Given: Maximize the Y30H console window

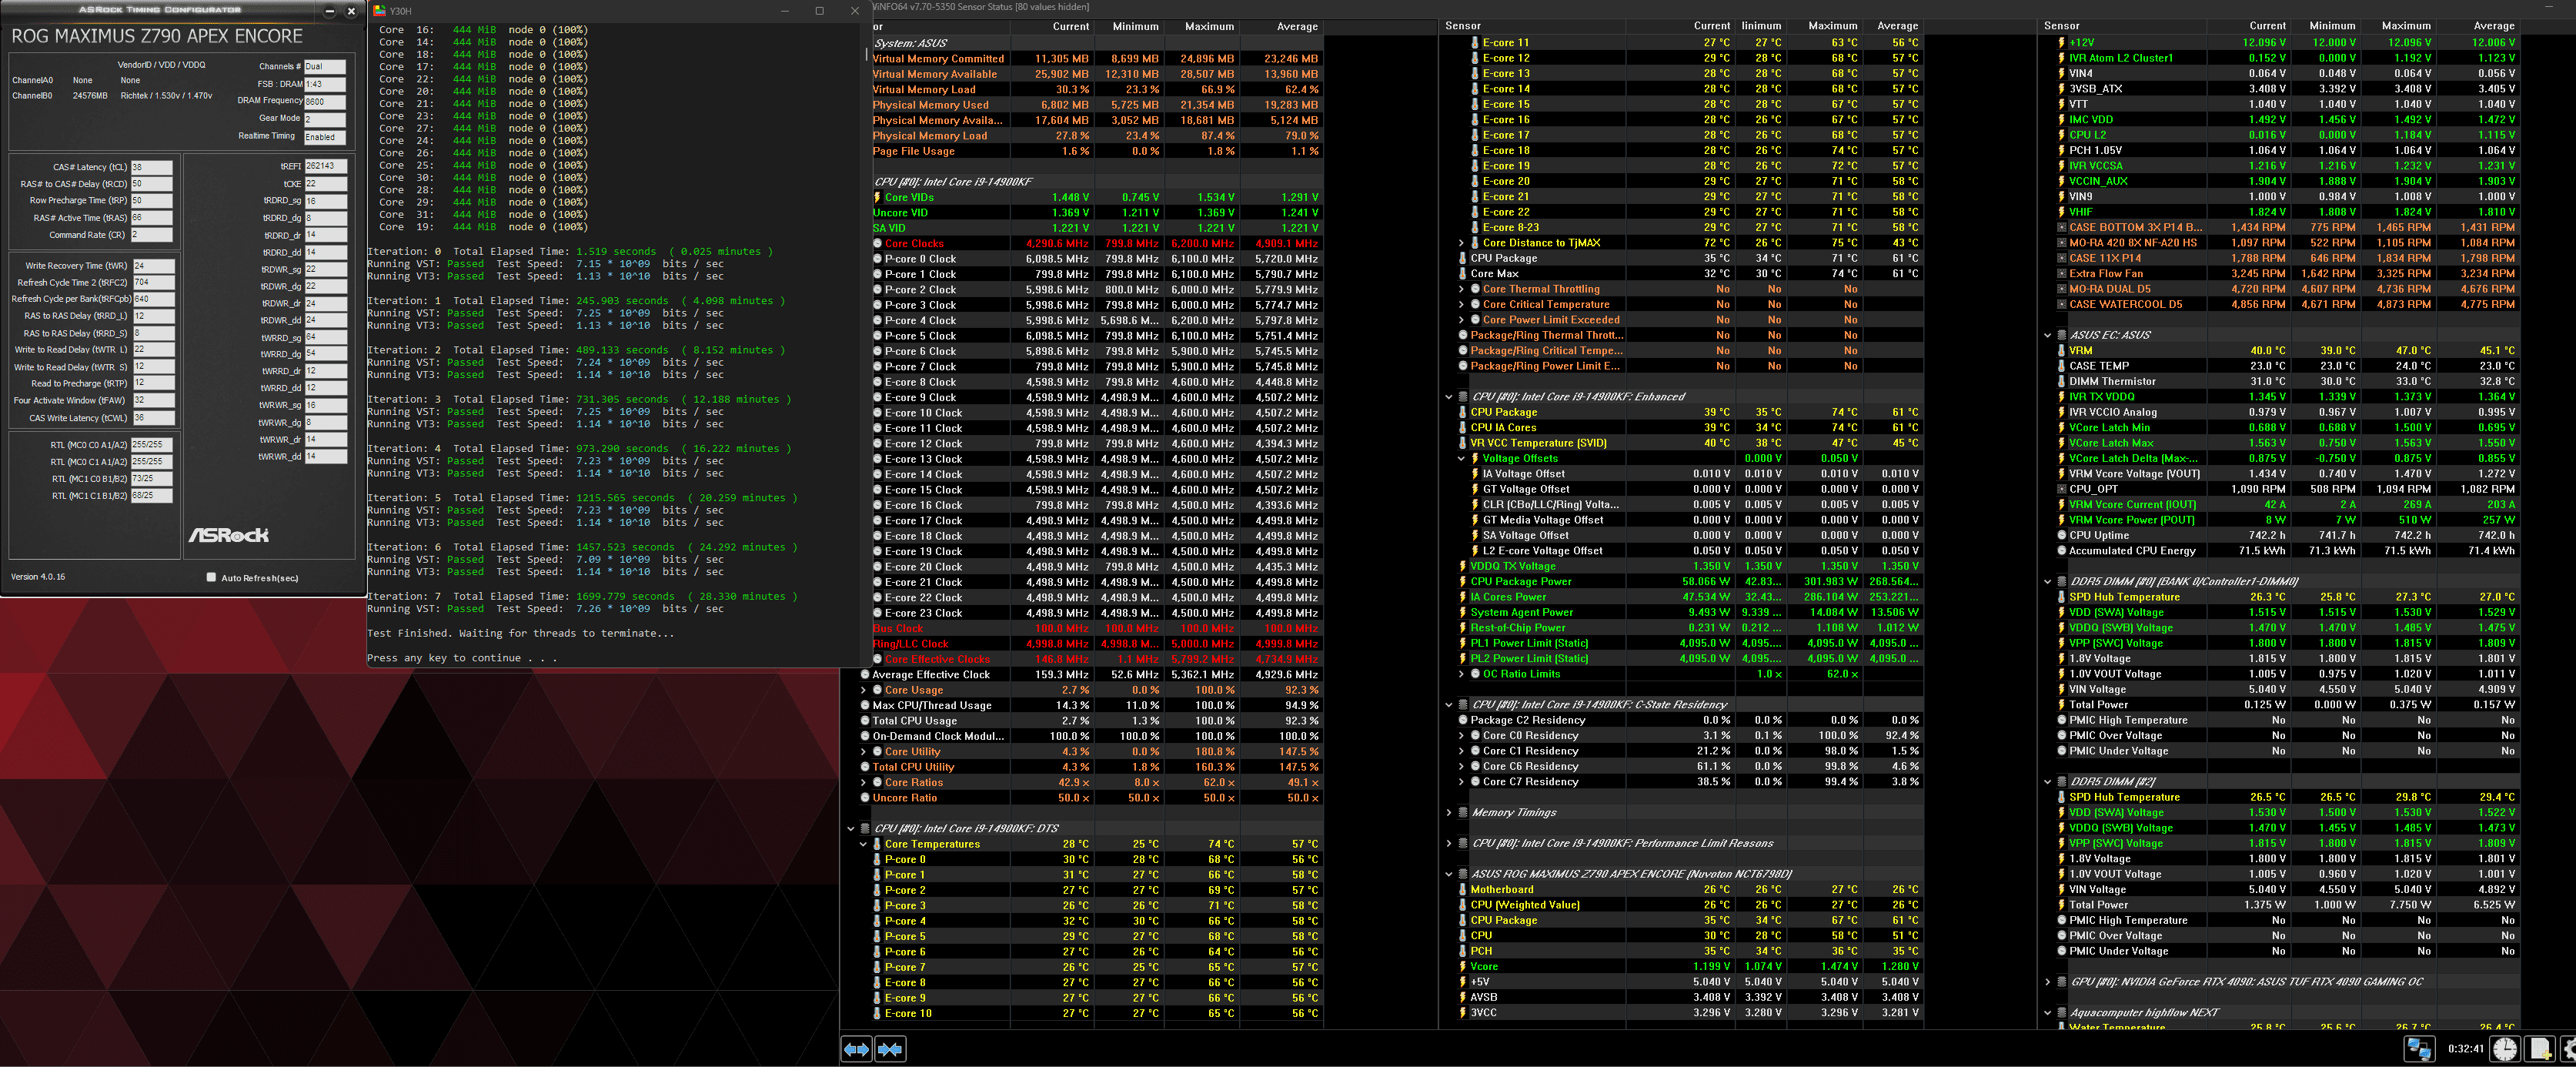Looking at the screenshot, I should pyautogui.click(x=819, y=11).
